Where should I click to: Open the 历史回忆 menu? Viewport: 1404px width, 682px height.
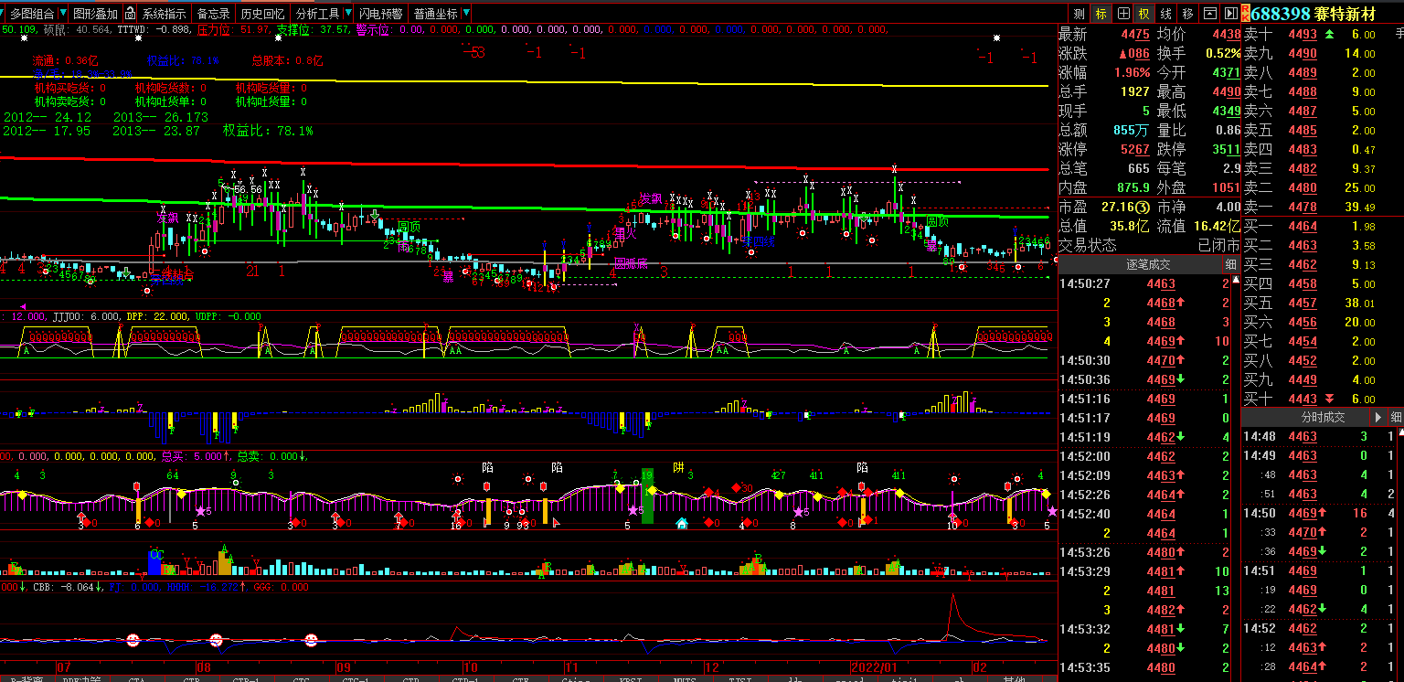[x=262, y=14]
